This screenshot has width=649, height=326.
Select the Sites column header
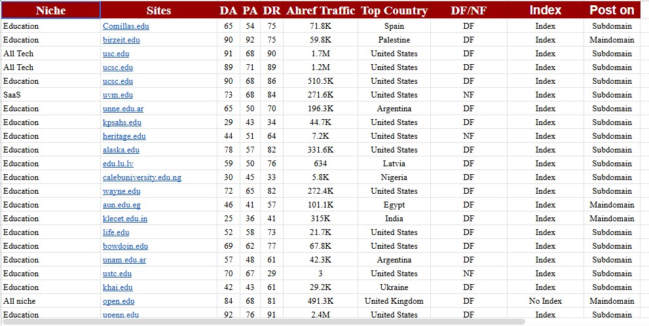point(158,10)
